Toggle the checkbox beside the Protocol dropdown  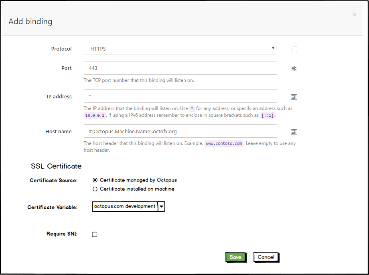(x=294, y=49)
